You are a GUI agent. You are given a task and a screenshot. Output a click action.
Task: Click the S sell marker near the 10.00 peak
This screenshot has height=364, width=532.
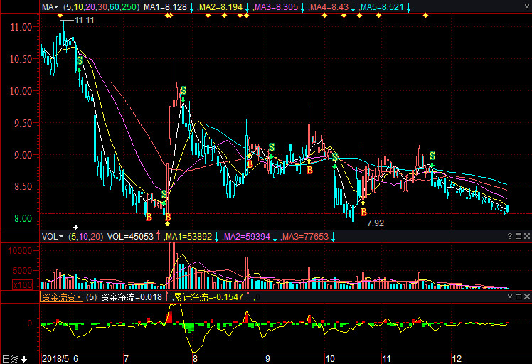pos(183,90)
